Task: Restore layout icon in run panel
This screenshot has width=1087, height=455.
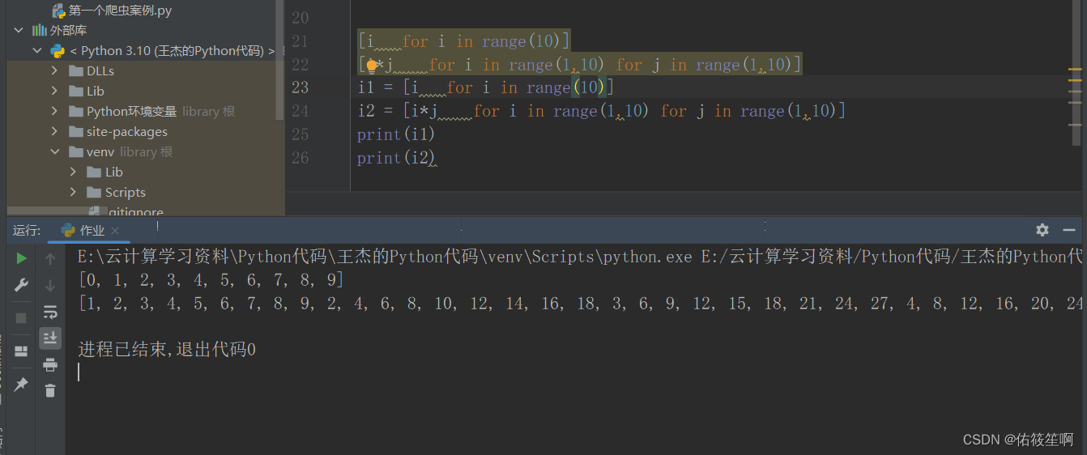Action: (x=21, y=351)
